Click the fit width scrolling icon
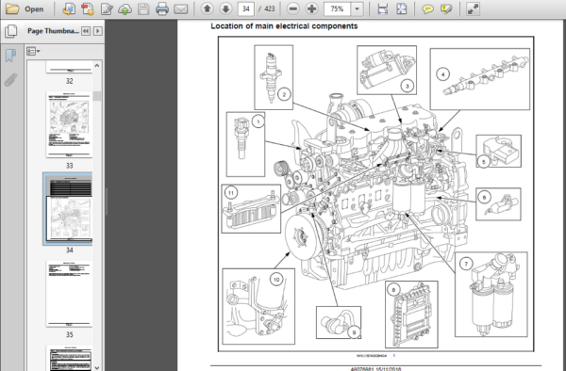Image resolution: width=566 pixels, height=371 pixels. [383, 9]
